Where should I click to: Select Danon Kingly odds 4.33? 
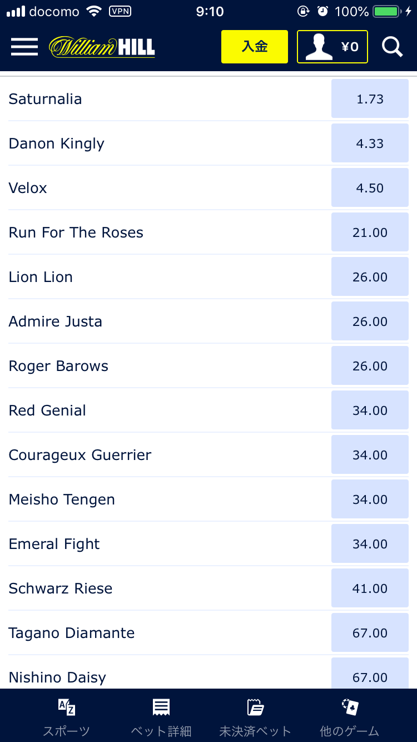click(370, 143)
